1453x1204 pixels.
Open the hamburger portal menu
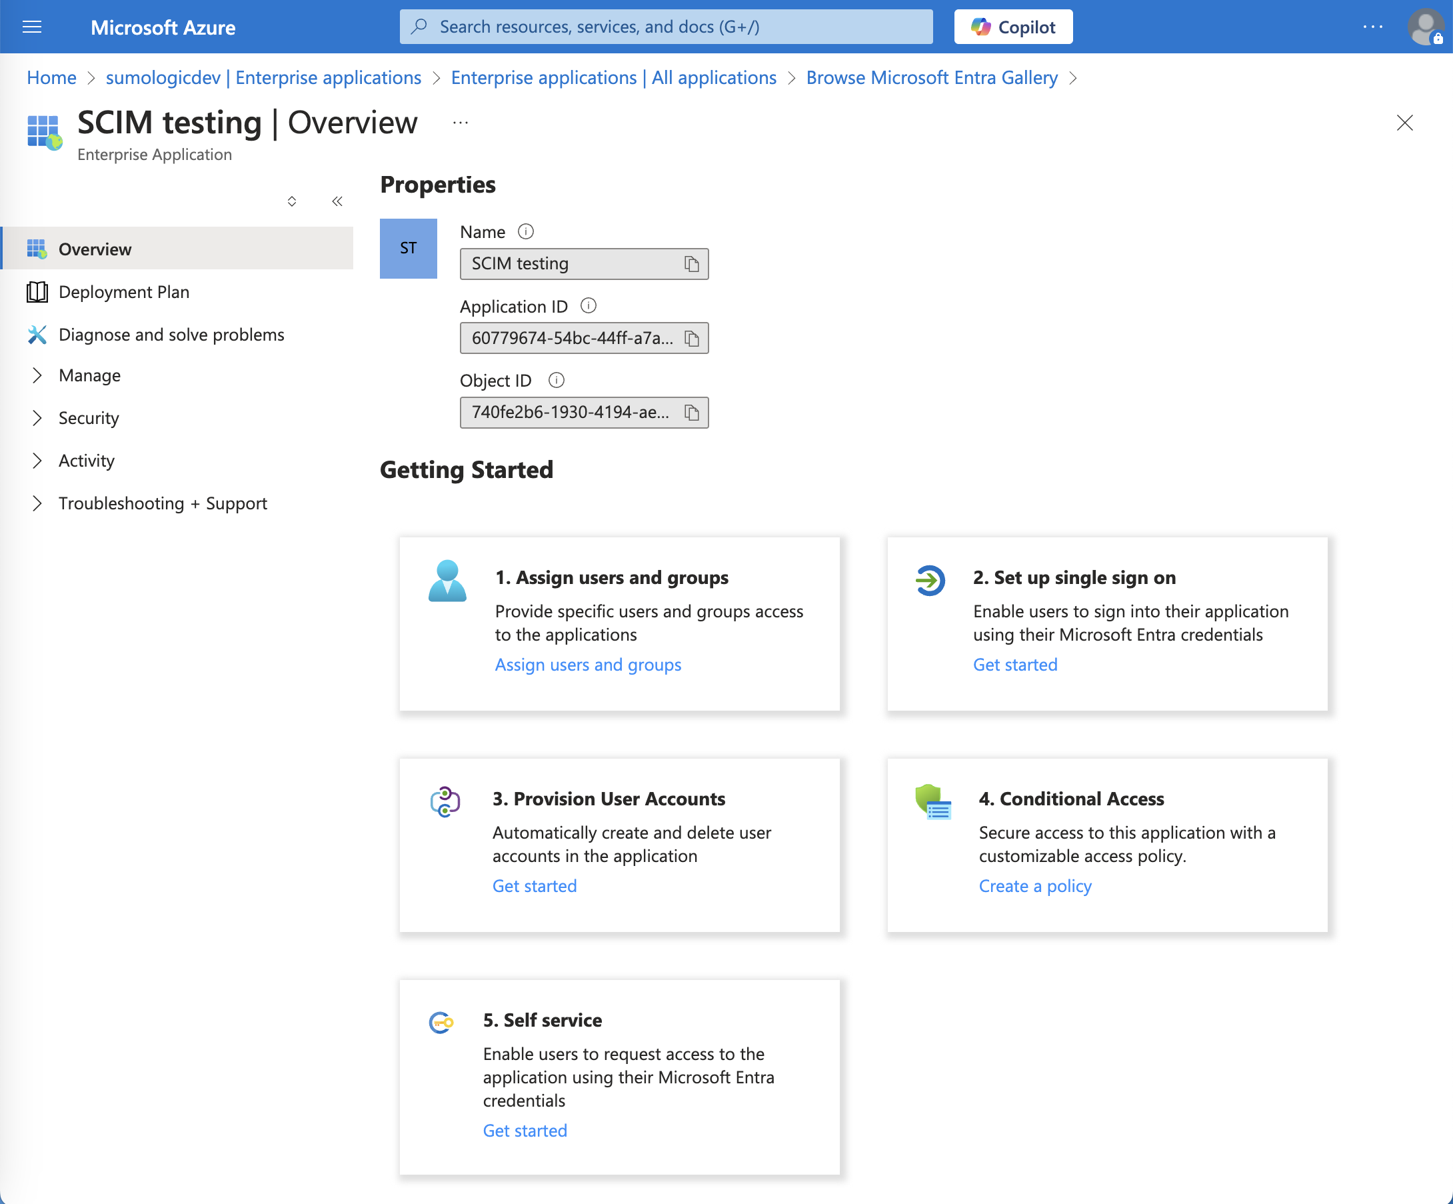[32, 27]
